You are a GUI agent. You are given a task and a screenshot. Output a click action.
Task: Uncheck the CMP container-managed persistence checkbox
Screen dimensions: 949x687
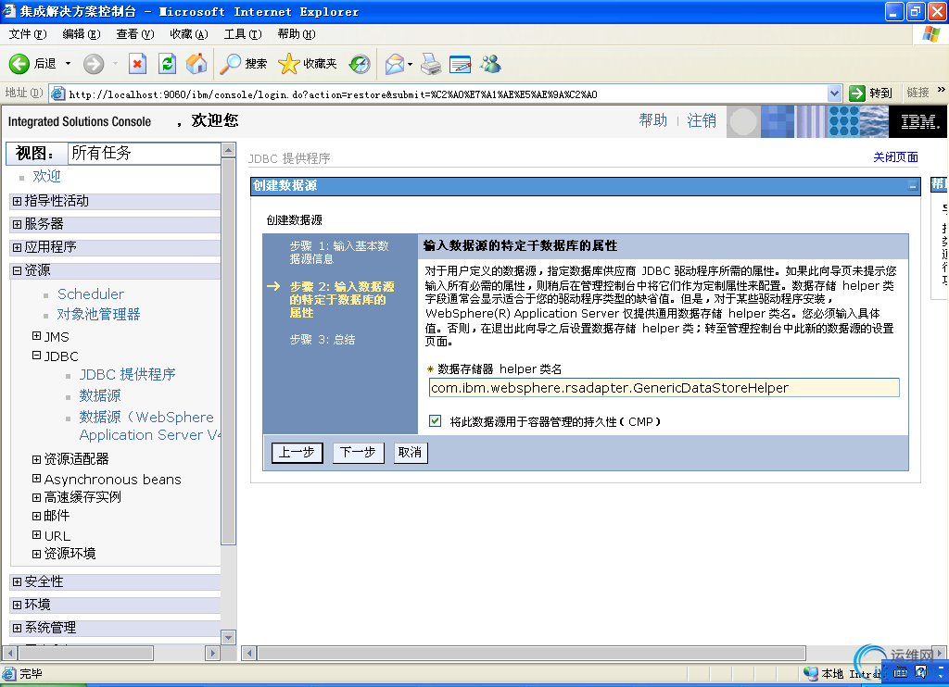[435, 421]
